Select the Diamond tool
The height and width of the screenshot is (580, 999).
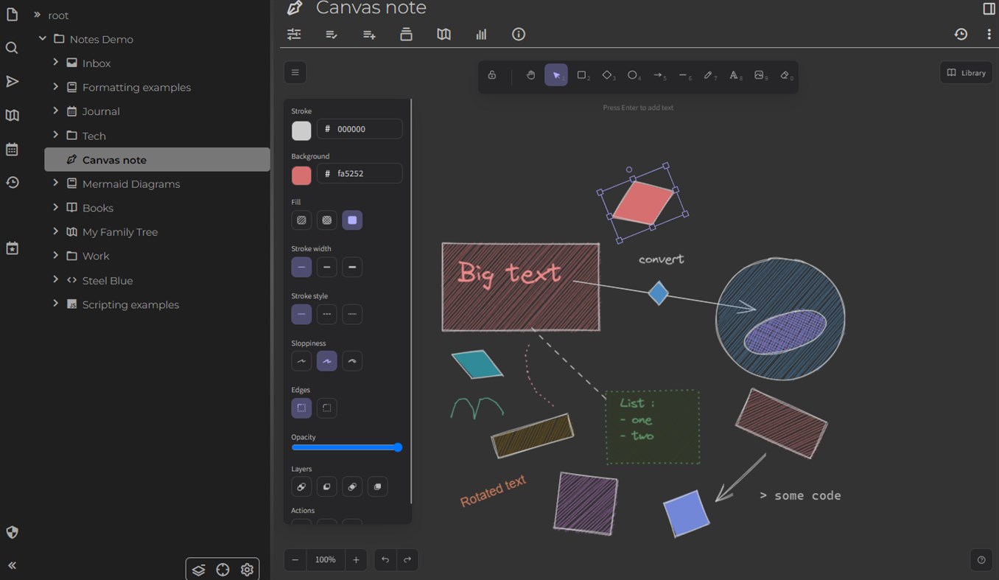point(607,75)
